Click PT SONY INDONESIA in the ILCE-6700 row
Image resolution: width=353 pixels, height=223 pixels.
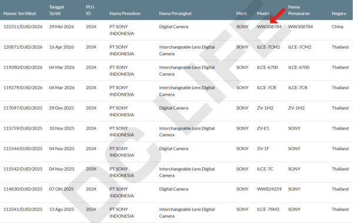(122, 71)
